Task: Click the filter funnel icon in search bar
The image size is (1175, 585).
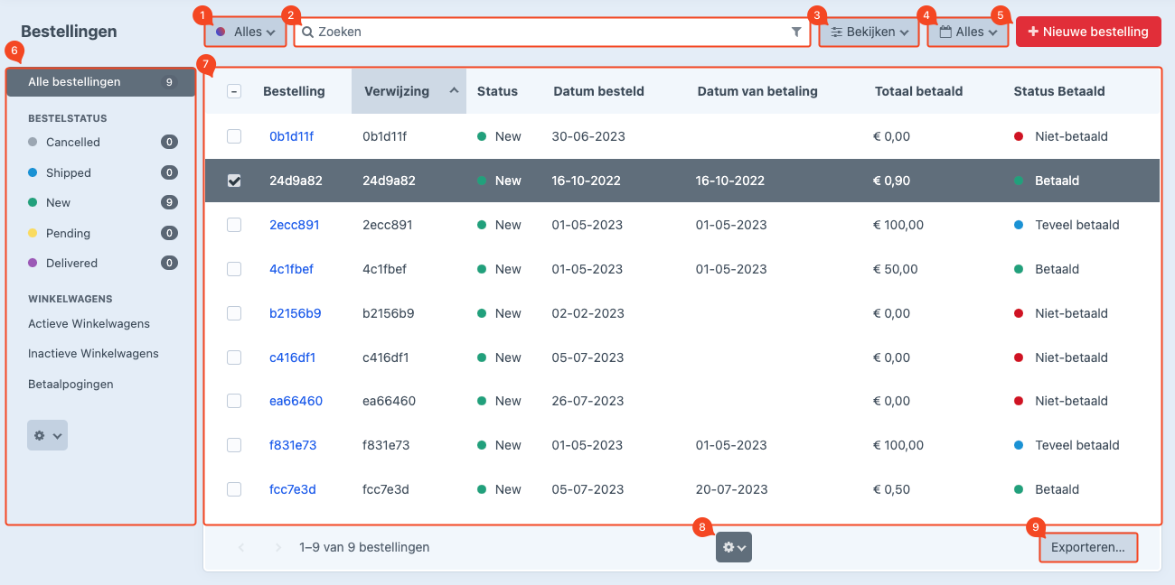Action: click(x=796, y=32)
